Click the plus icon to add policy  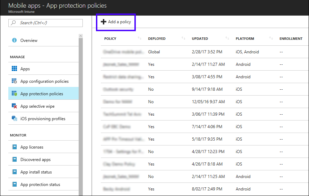(103, 22)
